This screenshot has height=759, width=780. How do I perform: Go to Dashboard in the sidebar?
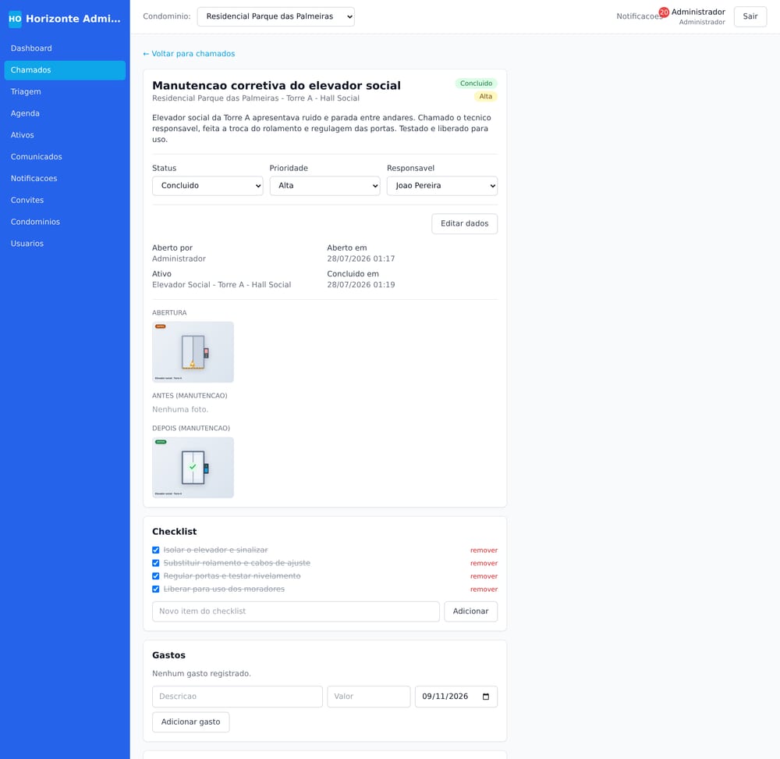[x=65, y=48]
